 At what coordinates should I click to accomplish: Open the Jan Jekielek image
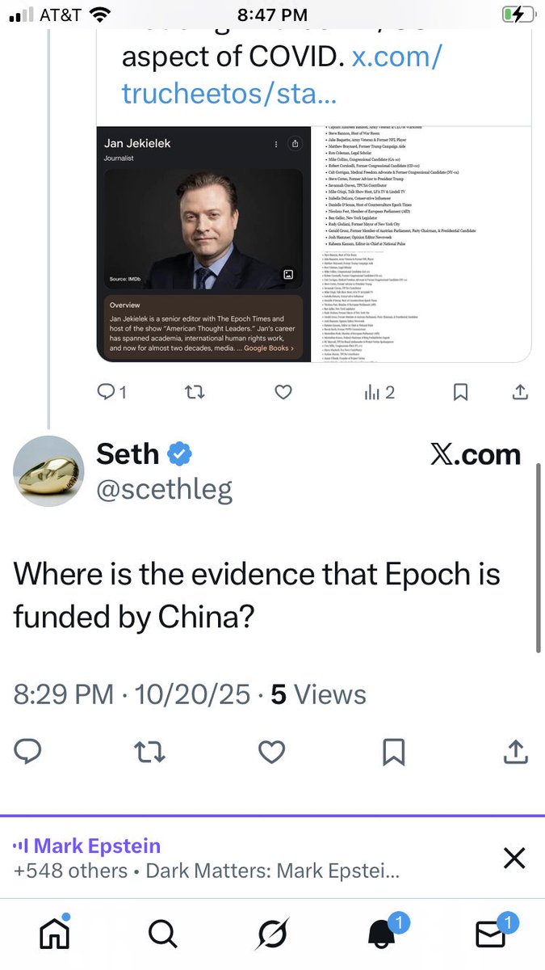(203, 243)
